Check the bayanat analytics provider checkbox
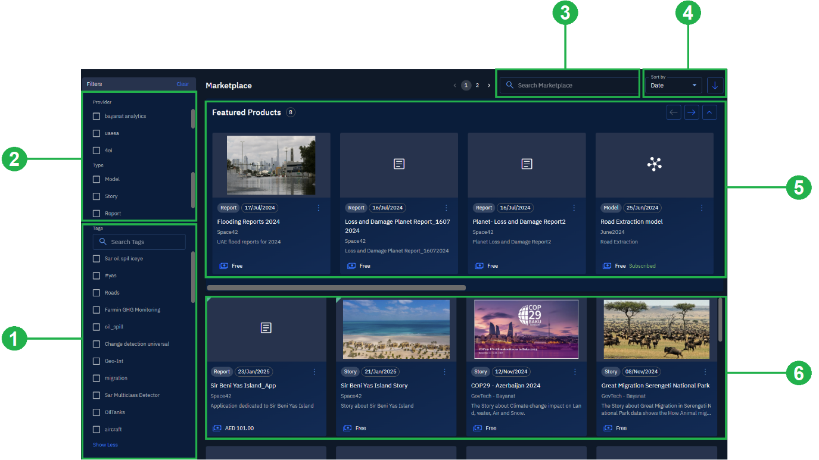Image resolution: width=819 pixels, height=460 pixels. [x=96, y=116]
